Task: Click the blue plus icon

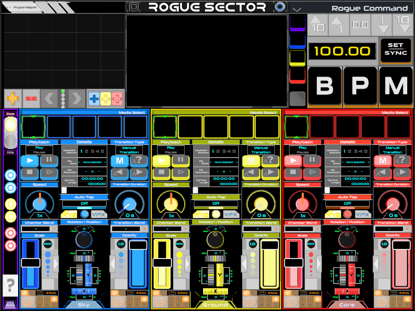Action: click(x=94, y=99)
